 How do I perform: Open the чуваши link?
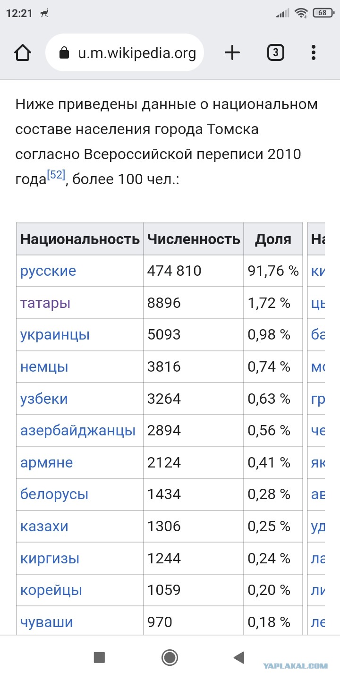pos(46,622)
